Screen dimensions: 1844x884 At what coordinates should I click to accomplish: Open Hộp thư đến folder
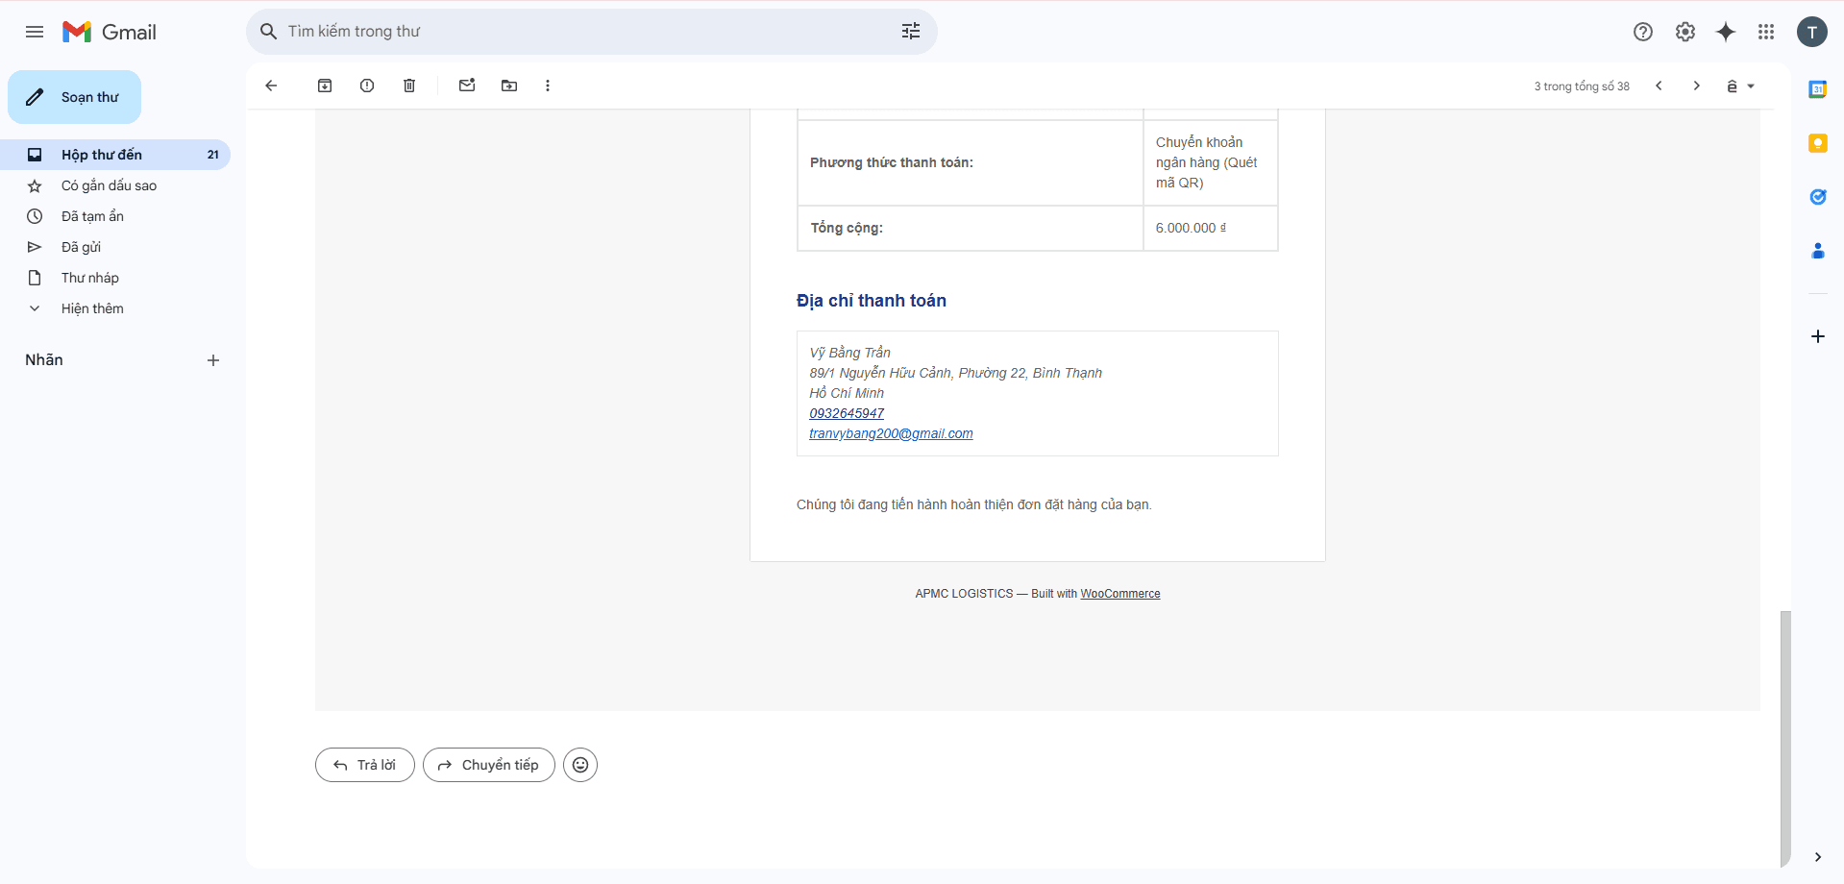coord(102,155)
